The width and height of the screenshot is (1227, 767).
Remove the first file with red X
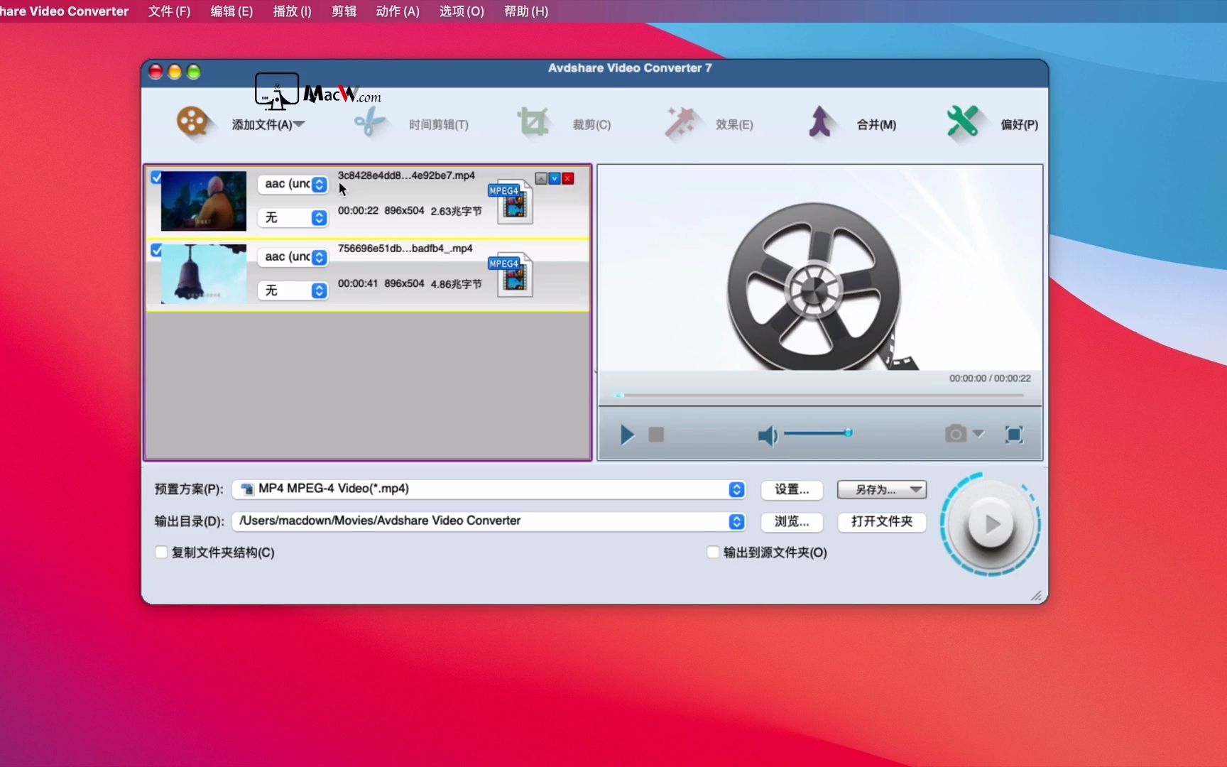567,178
